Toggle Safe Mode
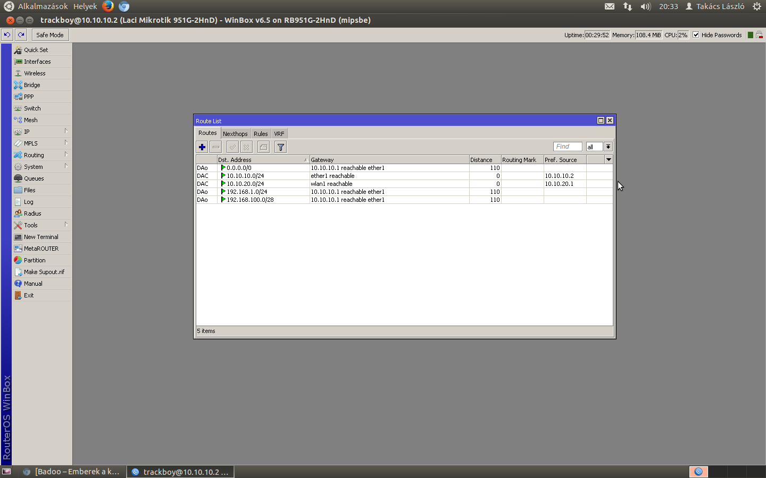Image resolution: width=766 pixels, height=478 pixels. tap(49, 35)
